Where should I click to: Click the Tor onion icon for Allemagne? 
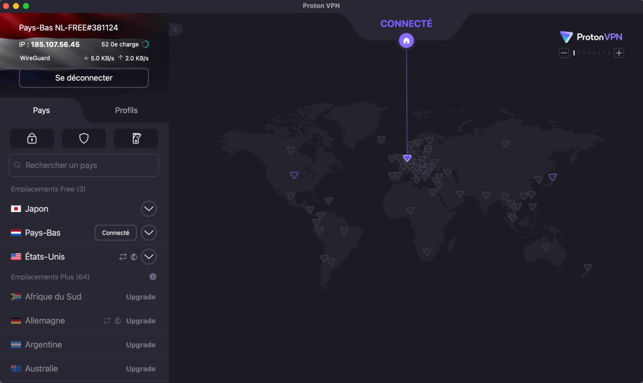click(118, 321)
